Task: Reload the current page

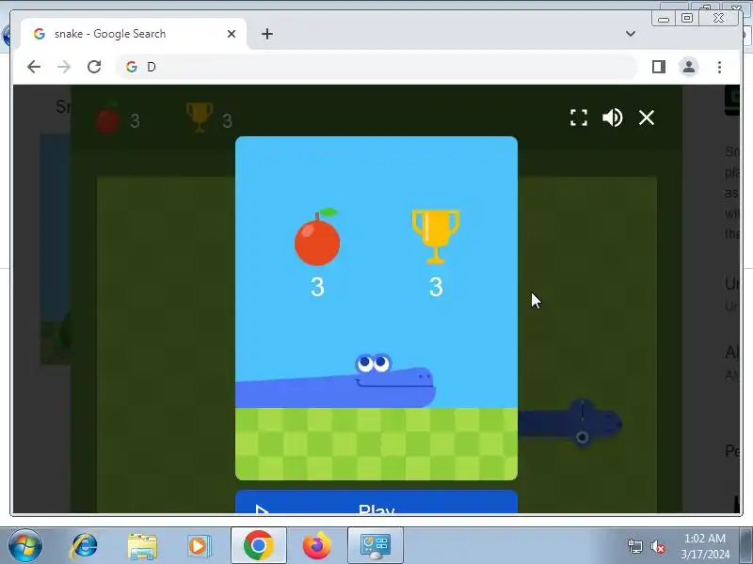Action: click(x=94, y=67)
